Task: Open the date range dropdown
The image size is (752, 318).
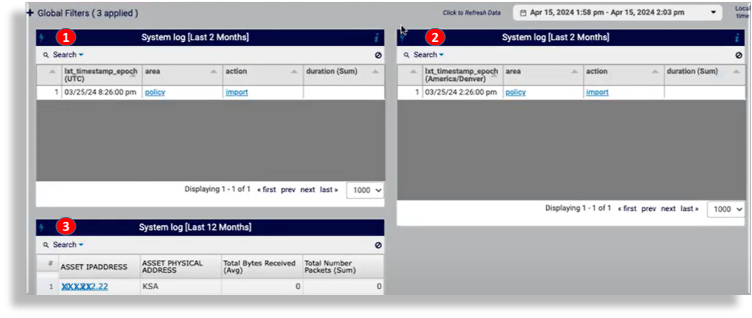Action: (713, 13)
